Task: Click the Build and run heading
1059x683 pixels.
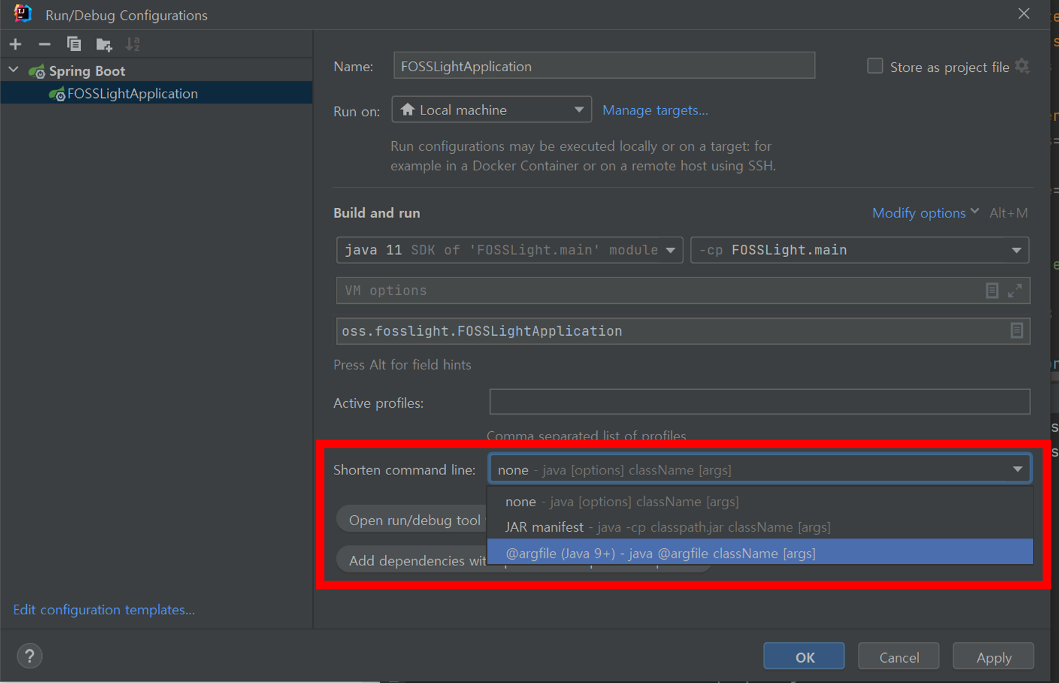Action: pyautogui.click(x=377, y=213)
